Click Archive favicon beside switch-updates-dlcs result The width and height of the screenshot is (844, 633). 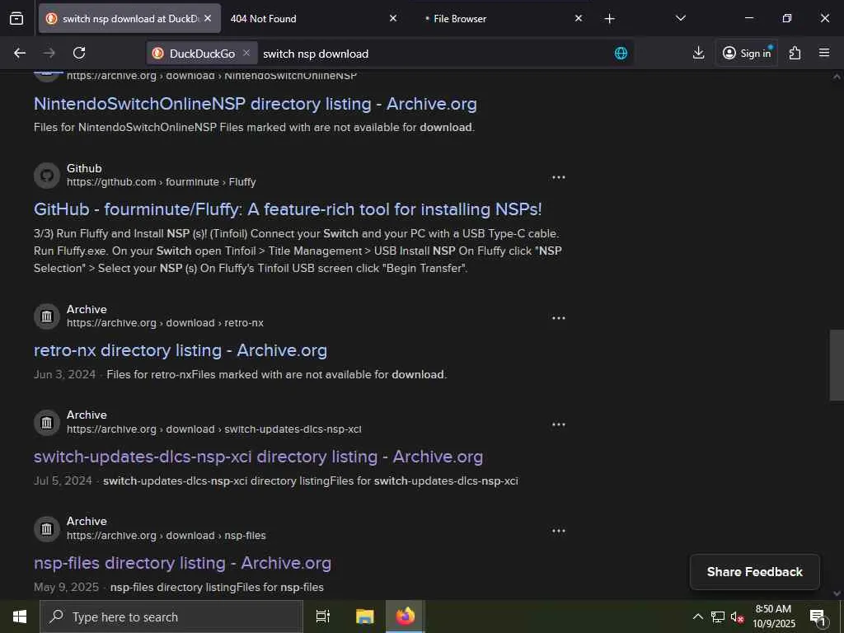point(47,423)
